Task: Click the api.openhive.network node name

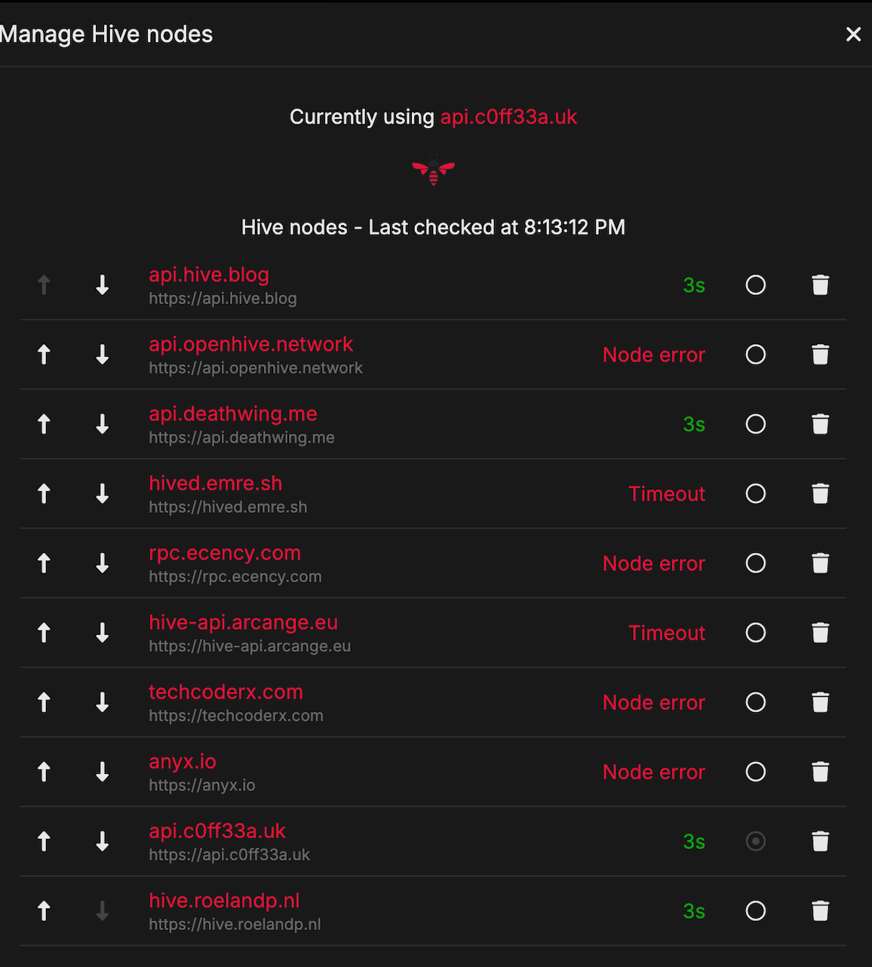Action: [250, 345]
